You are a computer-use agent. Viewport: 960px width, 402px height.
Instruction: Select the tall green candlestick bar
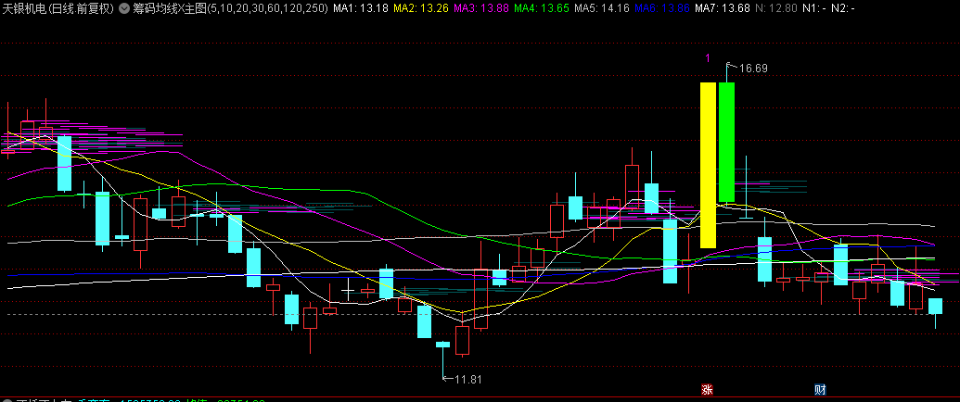(x=727, y=142)
